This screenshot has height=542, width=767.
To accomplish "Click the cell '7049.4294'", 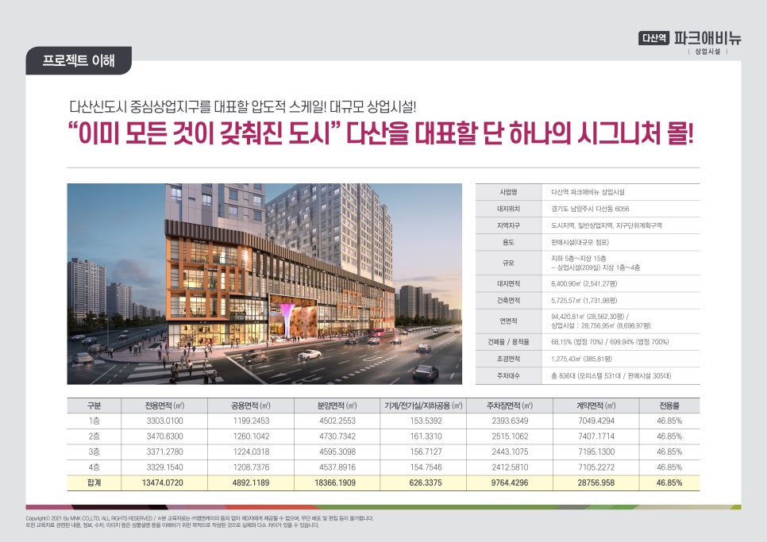I will tap(595, 421).
